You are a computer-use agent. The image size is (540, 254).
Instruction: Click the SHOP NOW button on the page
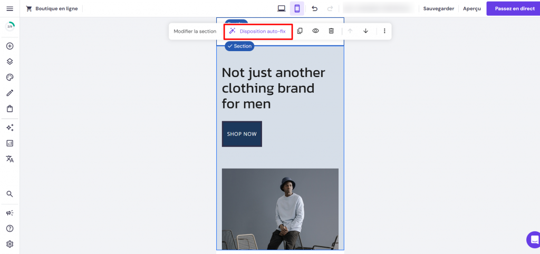(242, 134)
